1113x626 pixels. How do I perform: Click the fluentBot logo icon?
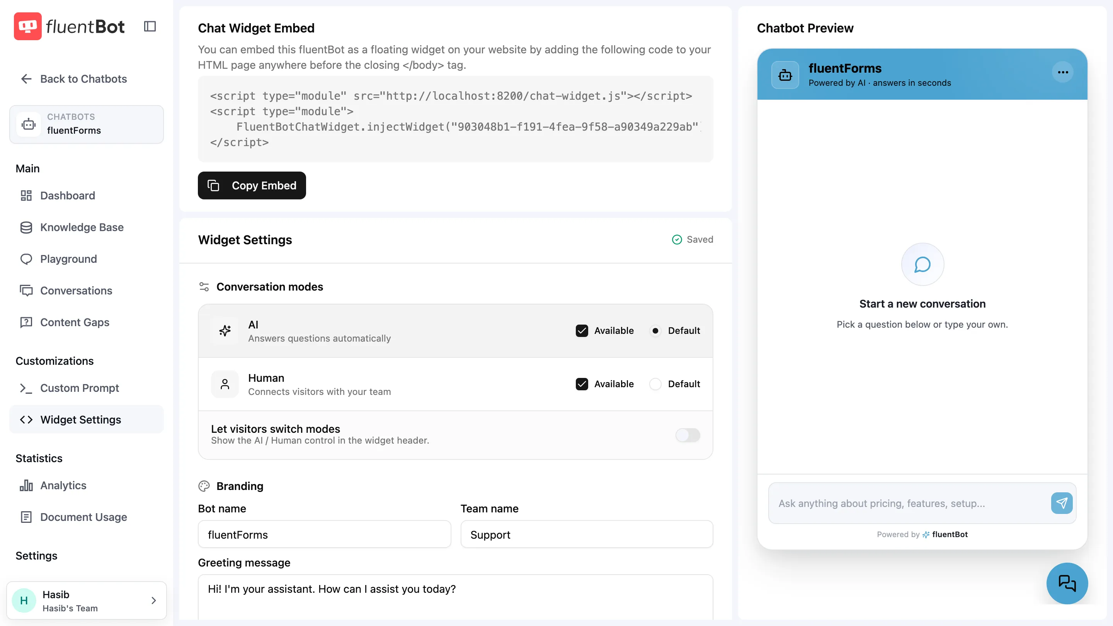tap(28, 26)
